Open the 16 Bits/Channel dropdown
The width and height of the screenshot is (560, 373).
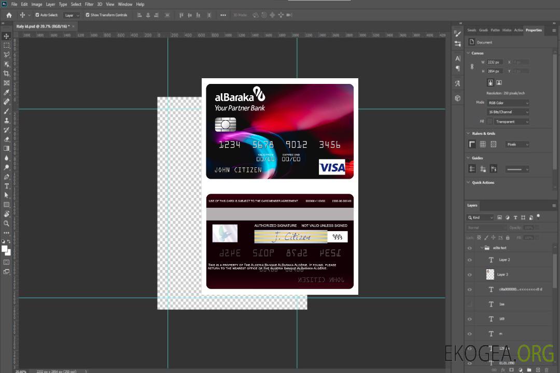[508, 112]
